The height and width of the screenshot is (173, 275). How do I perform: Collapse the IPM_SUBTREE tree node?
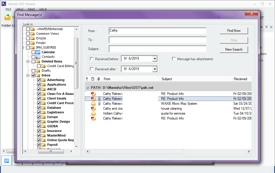click(23, 47)
